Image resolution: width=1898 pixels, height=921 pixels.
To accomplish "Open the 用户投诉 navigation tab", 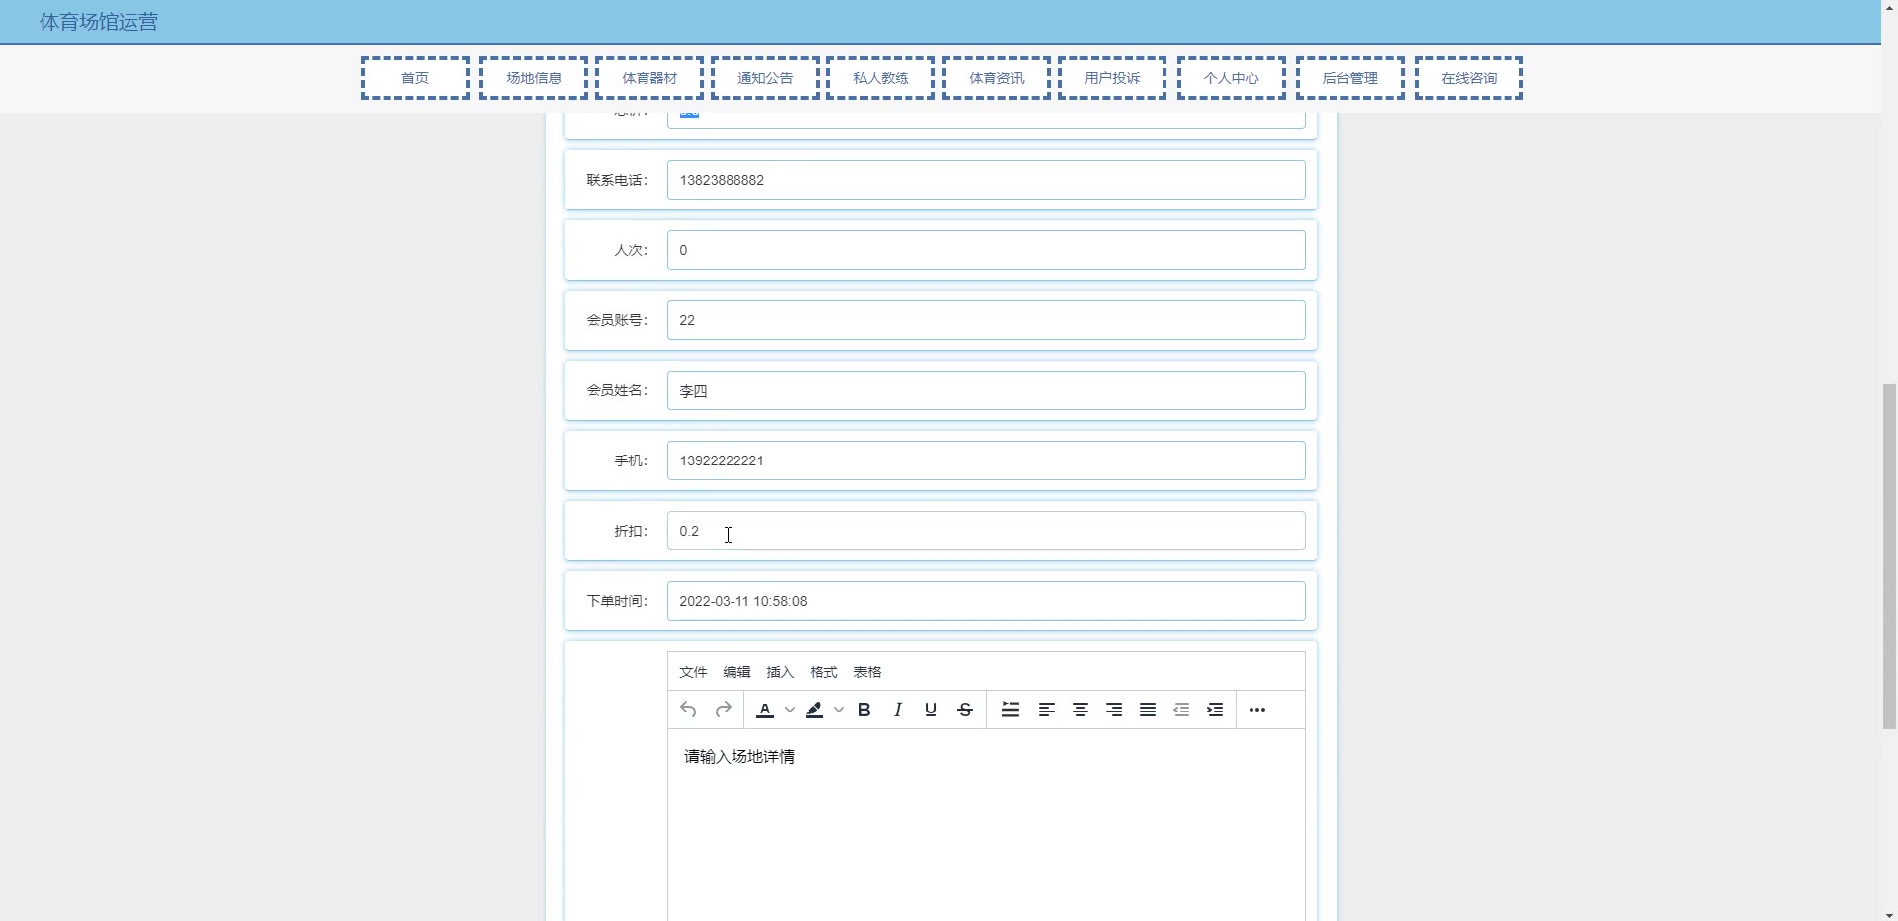I will coord(1112,78).
